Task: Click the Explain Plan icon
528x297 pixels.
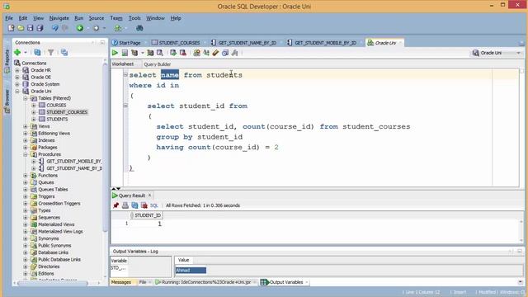Action: tap(134, 53)
